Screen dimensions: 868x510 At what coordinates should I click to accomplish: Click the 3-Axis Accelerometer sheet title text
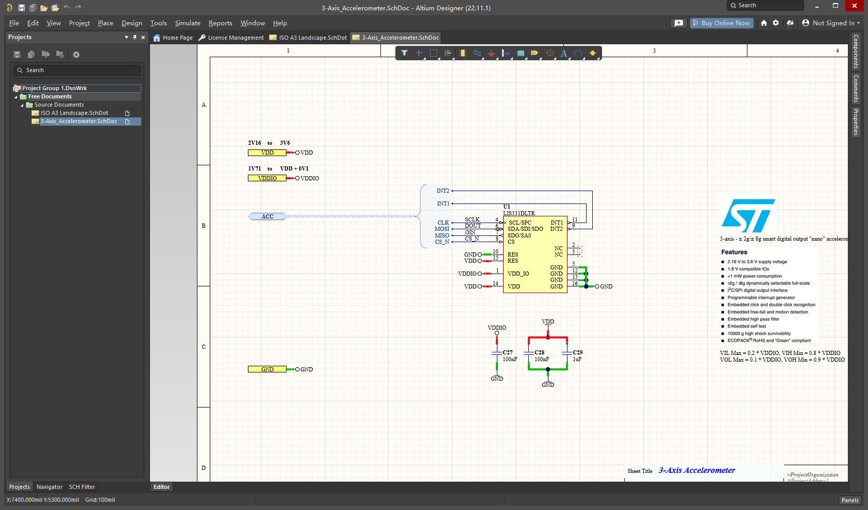(697, 470)
